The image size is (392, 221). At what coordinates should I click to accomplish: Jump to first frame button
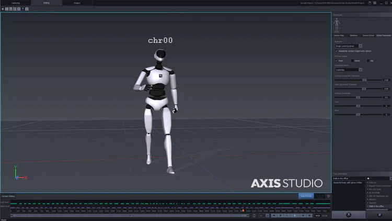(x=274, y=215)
